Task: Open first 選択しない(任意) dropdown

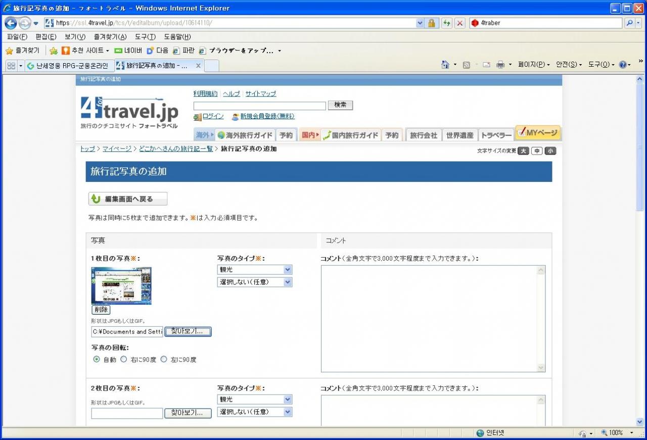Action: coord(255,282)
